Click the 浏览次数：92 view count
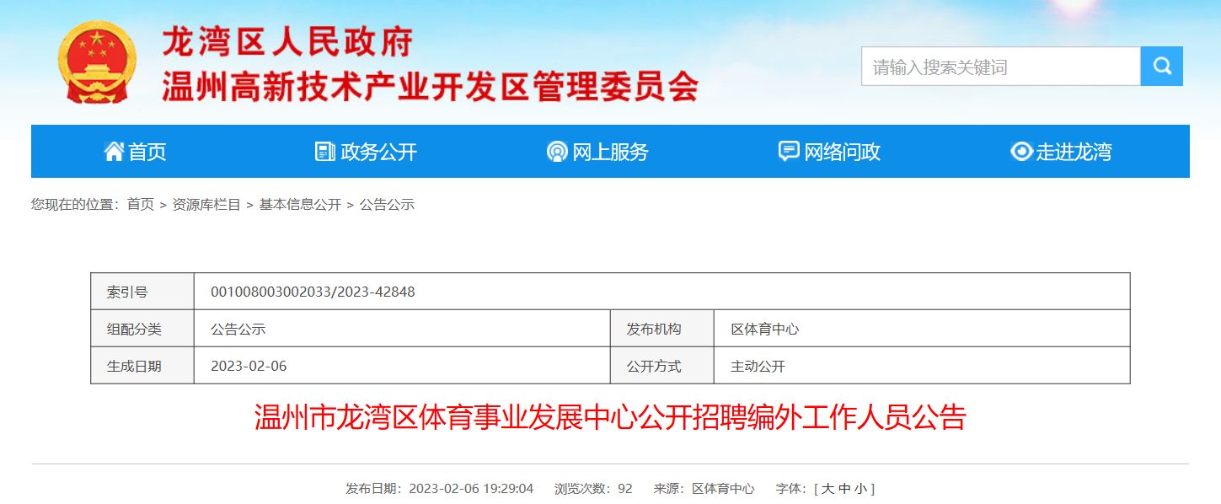This screenshot has width=1221, height=504. coord(593,489)
